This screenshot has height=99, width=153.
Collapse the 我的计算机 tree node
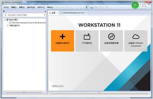(x=5, y=20)
